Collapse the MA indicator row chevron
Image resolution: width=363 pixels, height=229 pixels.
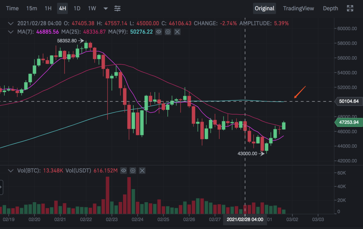click(11, 32)
